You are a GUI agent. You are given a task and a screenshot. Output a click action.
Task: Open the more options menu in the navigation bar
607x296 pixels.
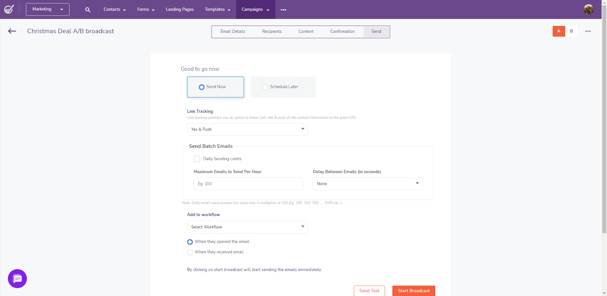pyautogui.click(x=283, y=9)
